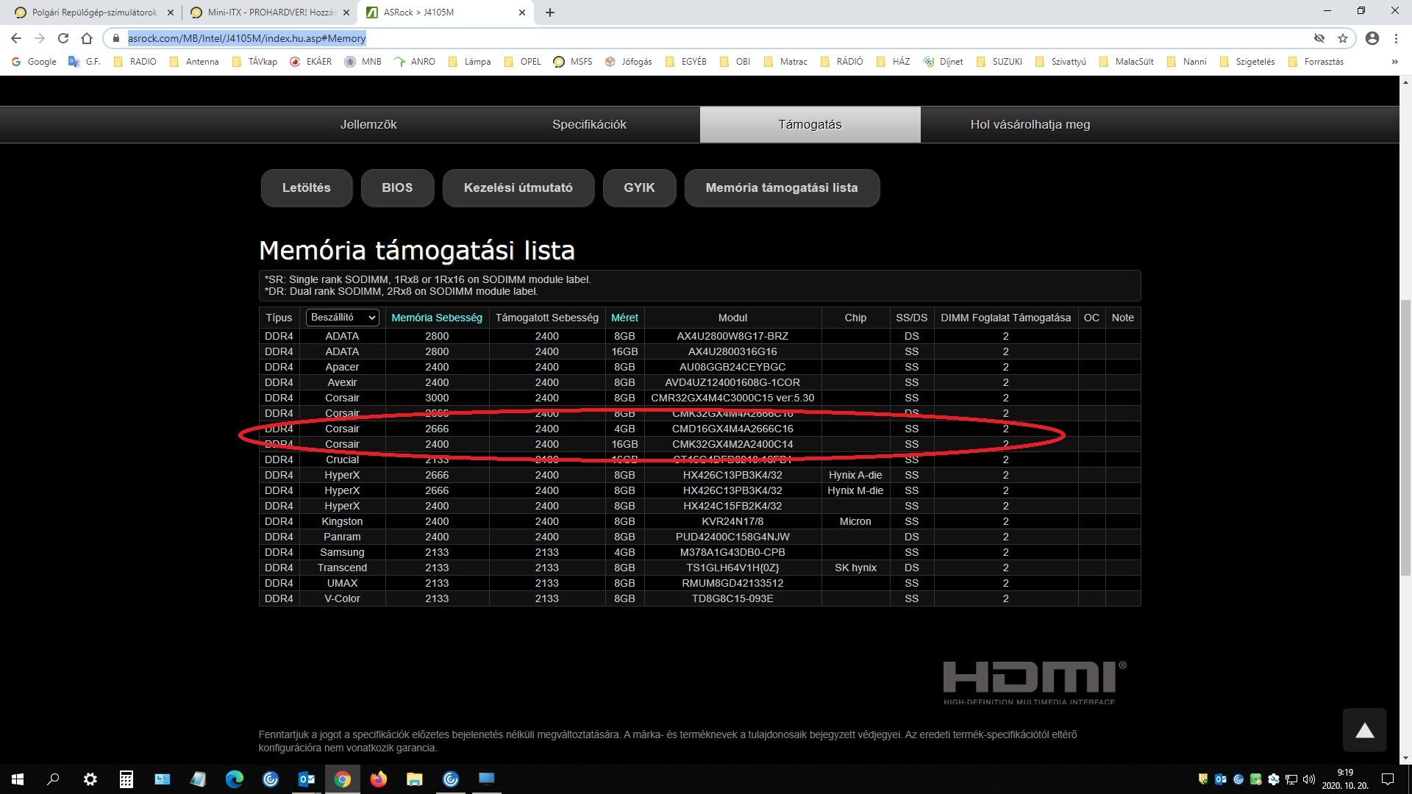Open the Chrome profile account icon
This screenshot has height=794, width=1412.
1372,38
